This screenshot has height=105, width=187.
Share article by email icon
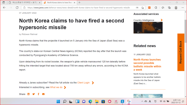[43, 94]
